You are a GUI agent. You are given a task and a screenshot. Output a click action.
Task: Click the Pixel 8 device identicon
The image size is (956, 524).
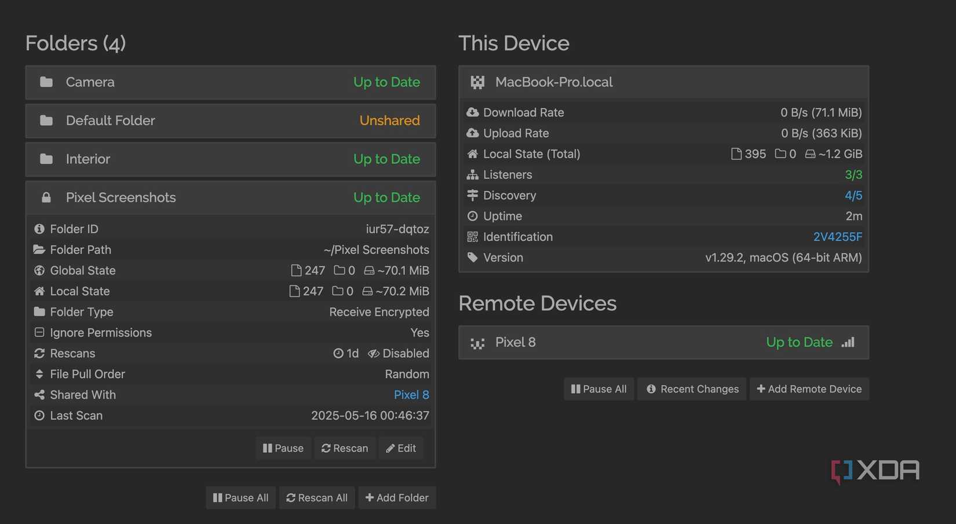(x=477, y=343)
